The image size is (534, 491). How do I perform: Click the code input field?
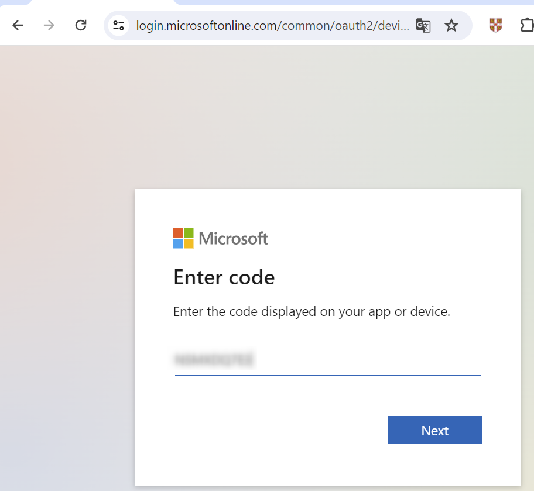point(328,360)
